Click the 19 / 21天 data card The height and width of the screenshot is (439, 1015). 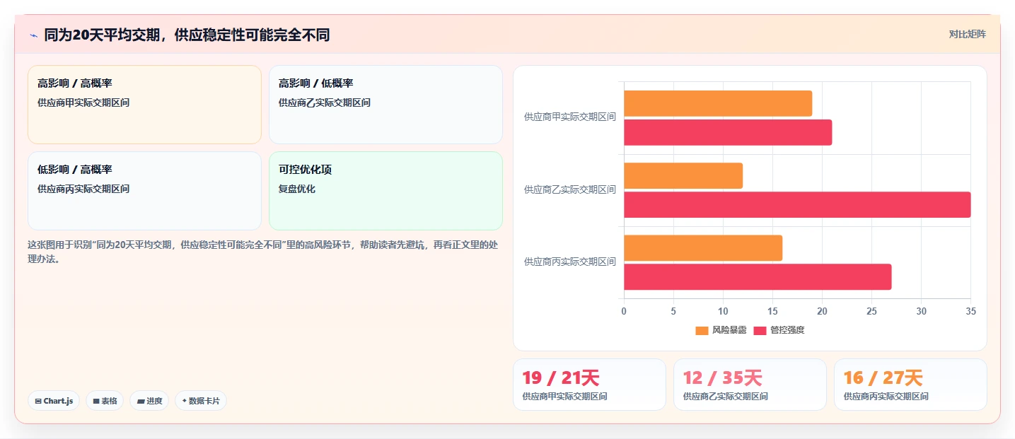589,385
